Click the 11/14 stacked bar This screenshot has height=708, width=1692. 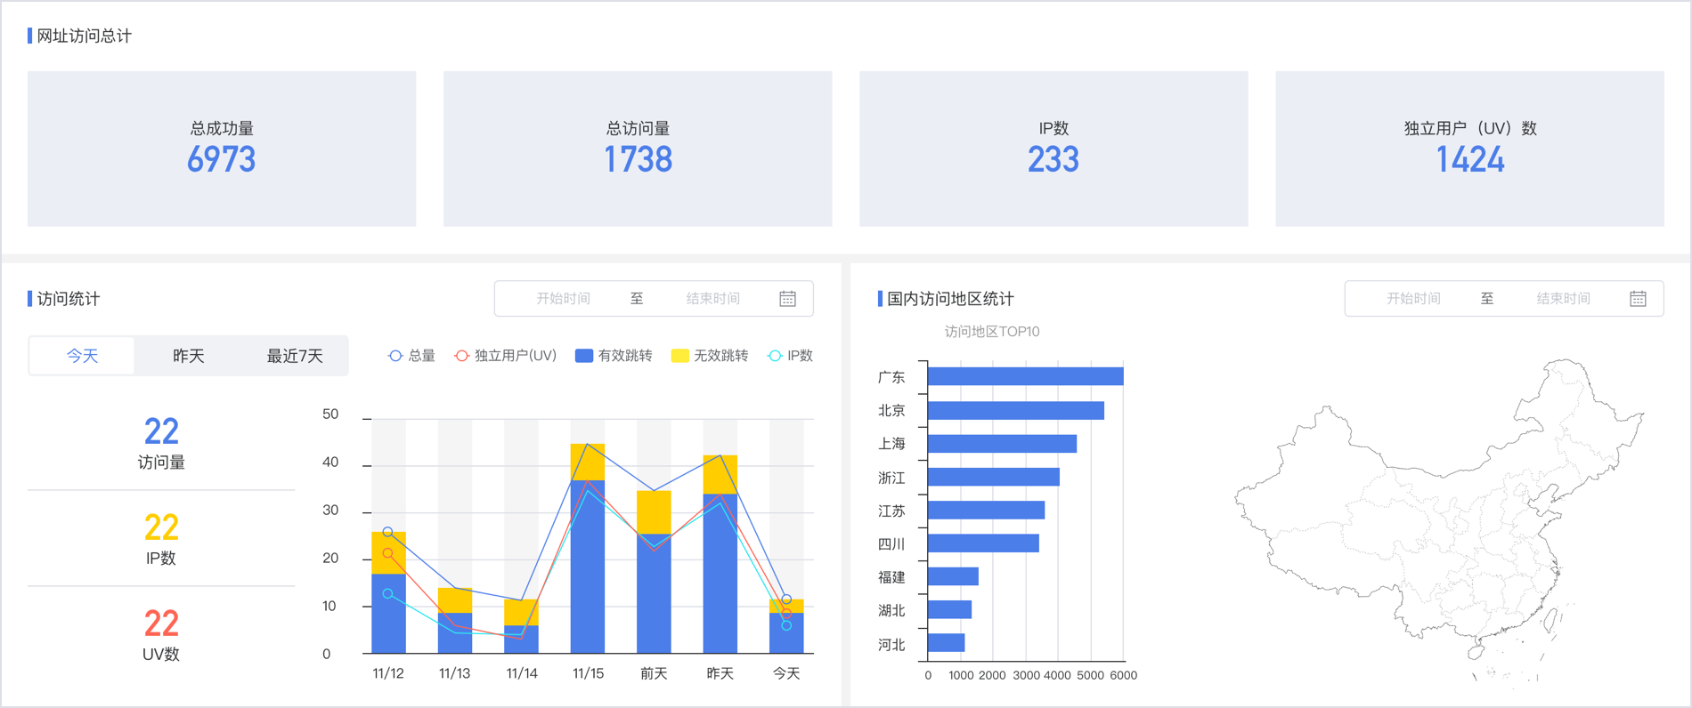click(x=521, y=627)
